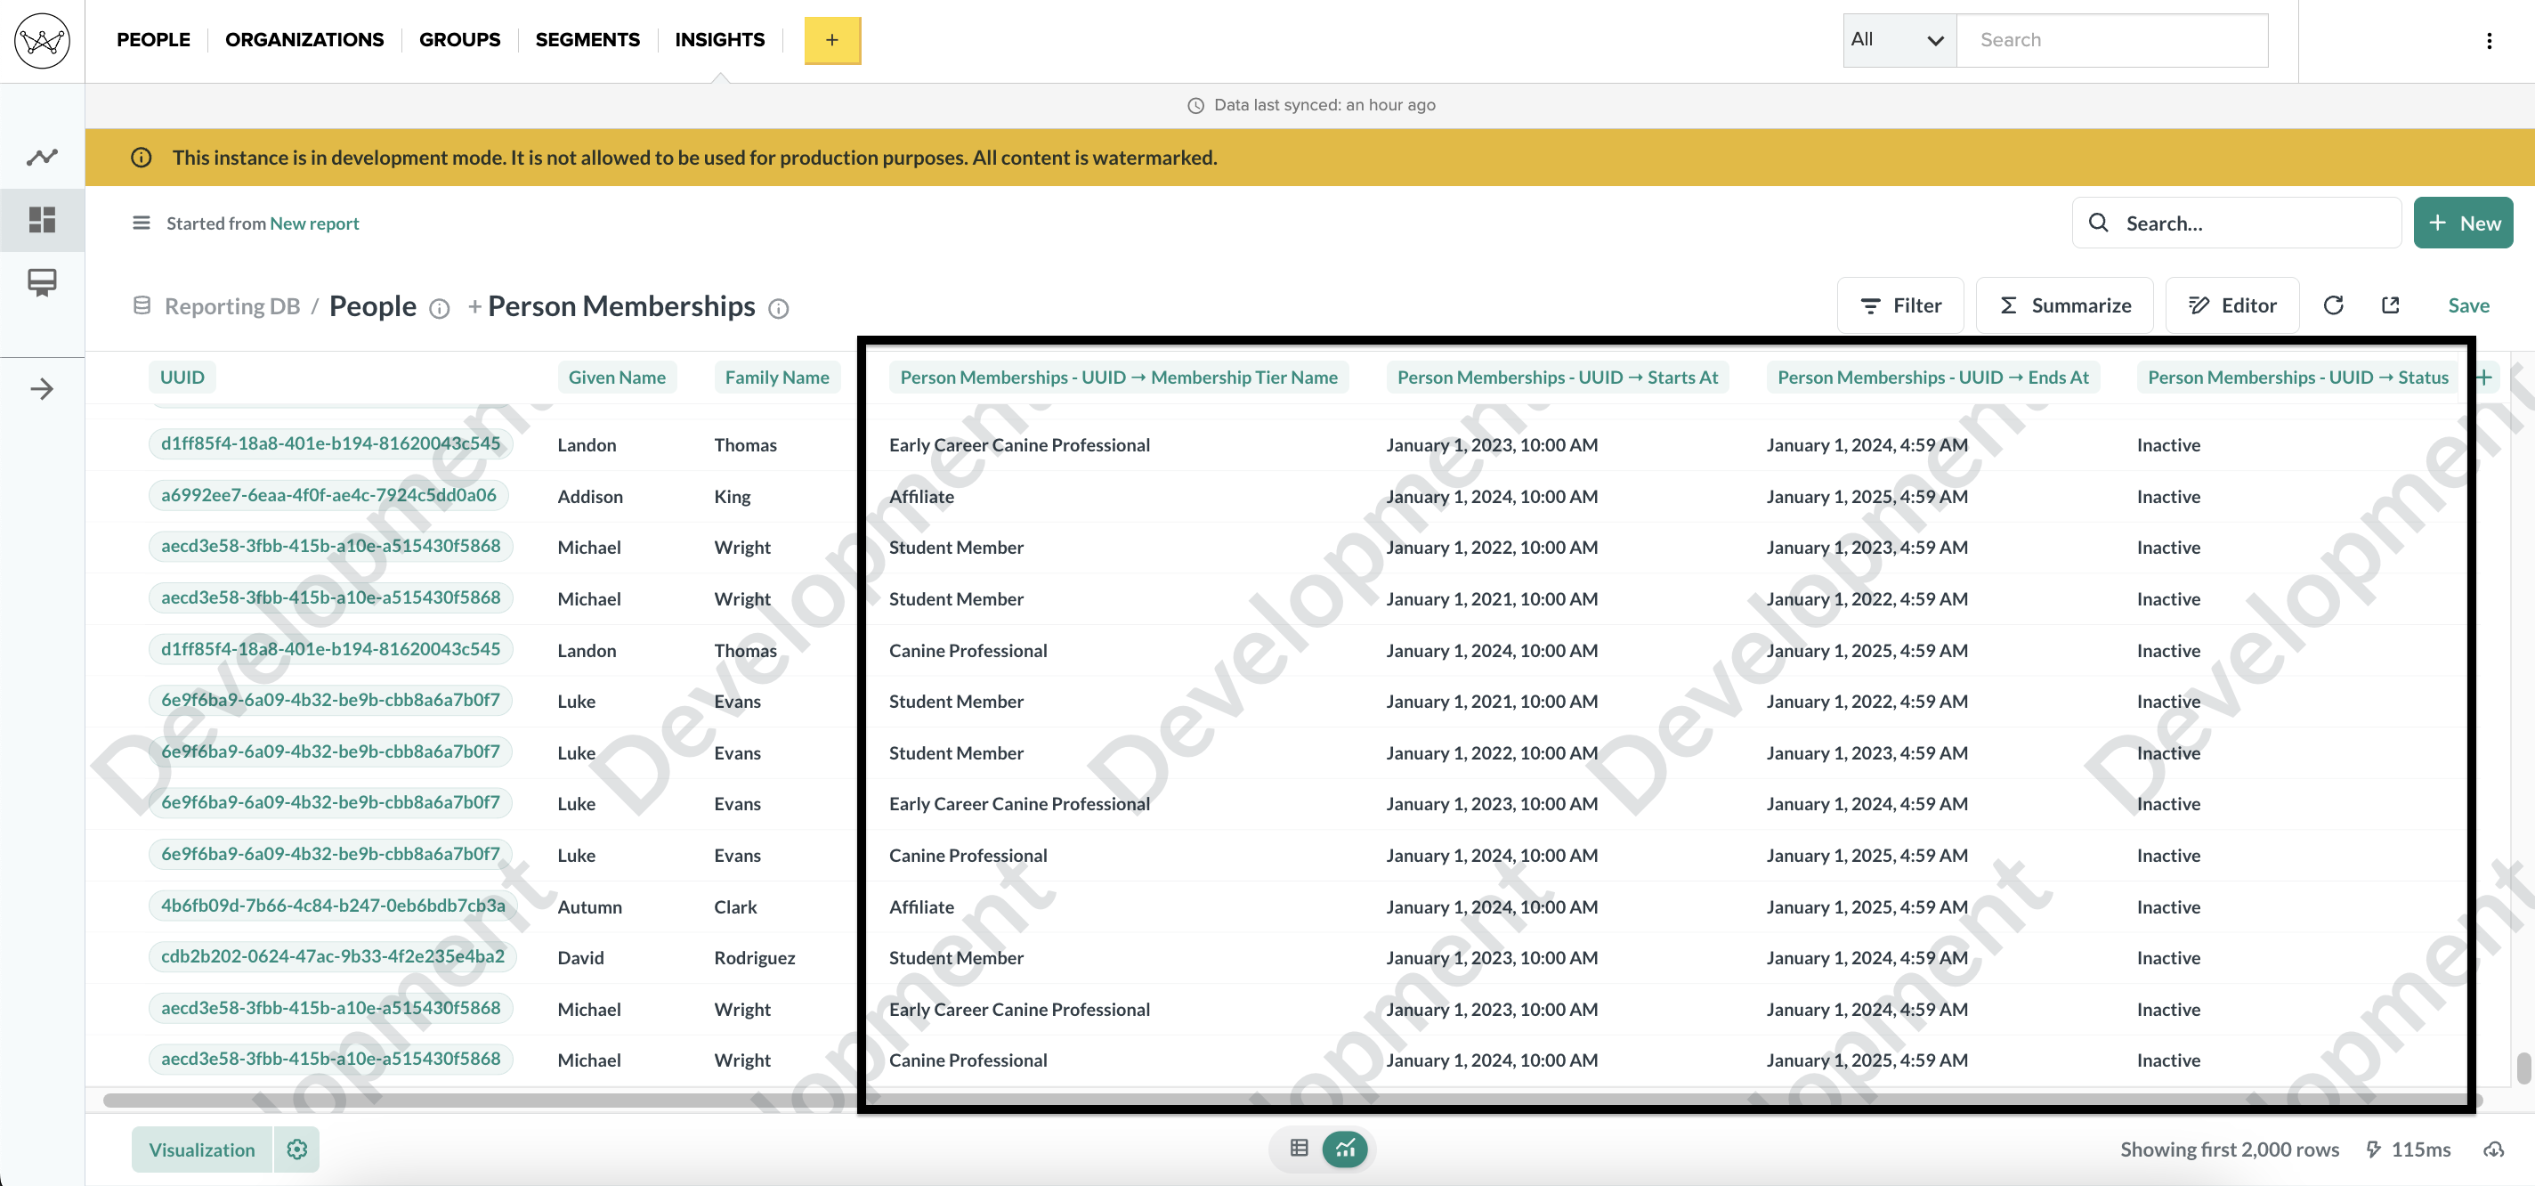Screen dimensions: 2535x1186
Task: Click 'Showing first 2,000 rows' text
Action: pyautogui.click(x=2229, y=1149)
